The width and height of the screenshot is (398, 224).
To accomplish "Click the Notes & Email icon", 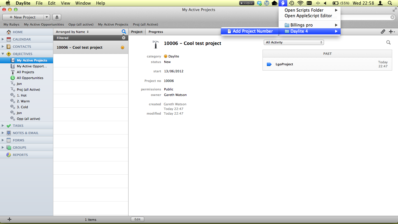I will click(x=9, y=133).
